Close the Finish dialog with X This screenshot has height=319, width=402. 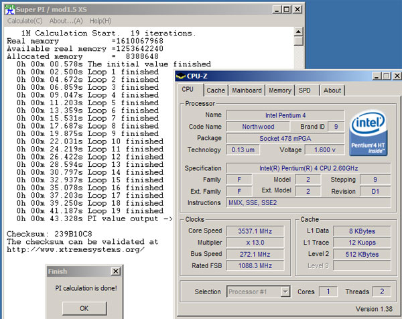[x=116, y=271]
